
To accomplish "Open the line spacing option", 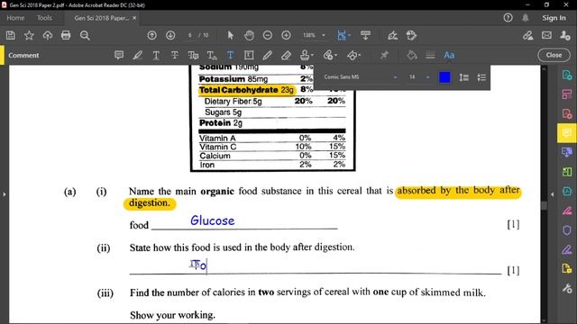I will (x=463, y=77).
